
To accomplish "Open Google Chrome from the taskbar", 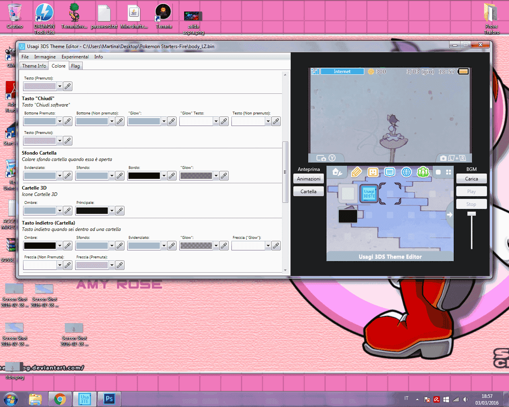I will point(60,399).
